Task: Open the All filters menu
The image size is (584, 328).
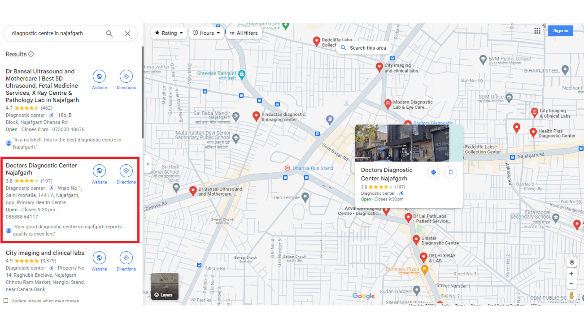Action: coord(243,33)
